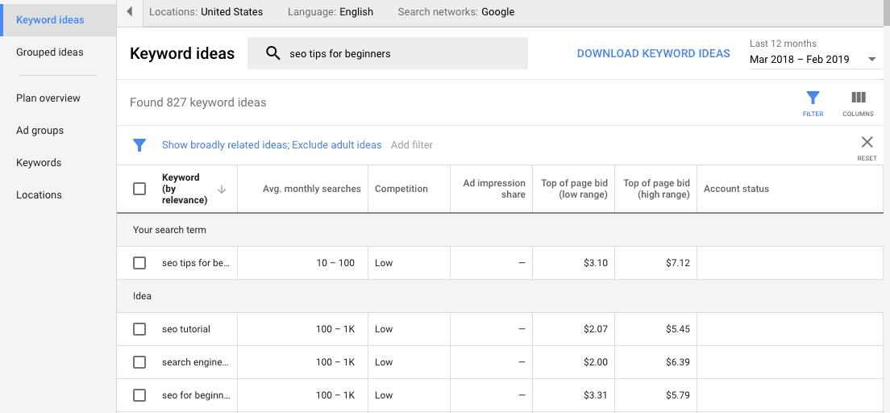Collapse the sidebar with the left arrow
Image resolution: width=890 pixels, height=413 pixels.
(130, 12)
